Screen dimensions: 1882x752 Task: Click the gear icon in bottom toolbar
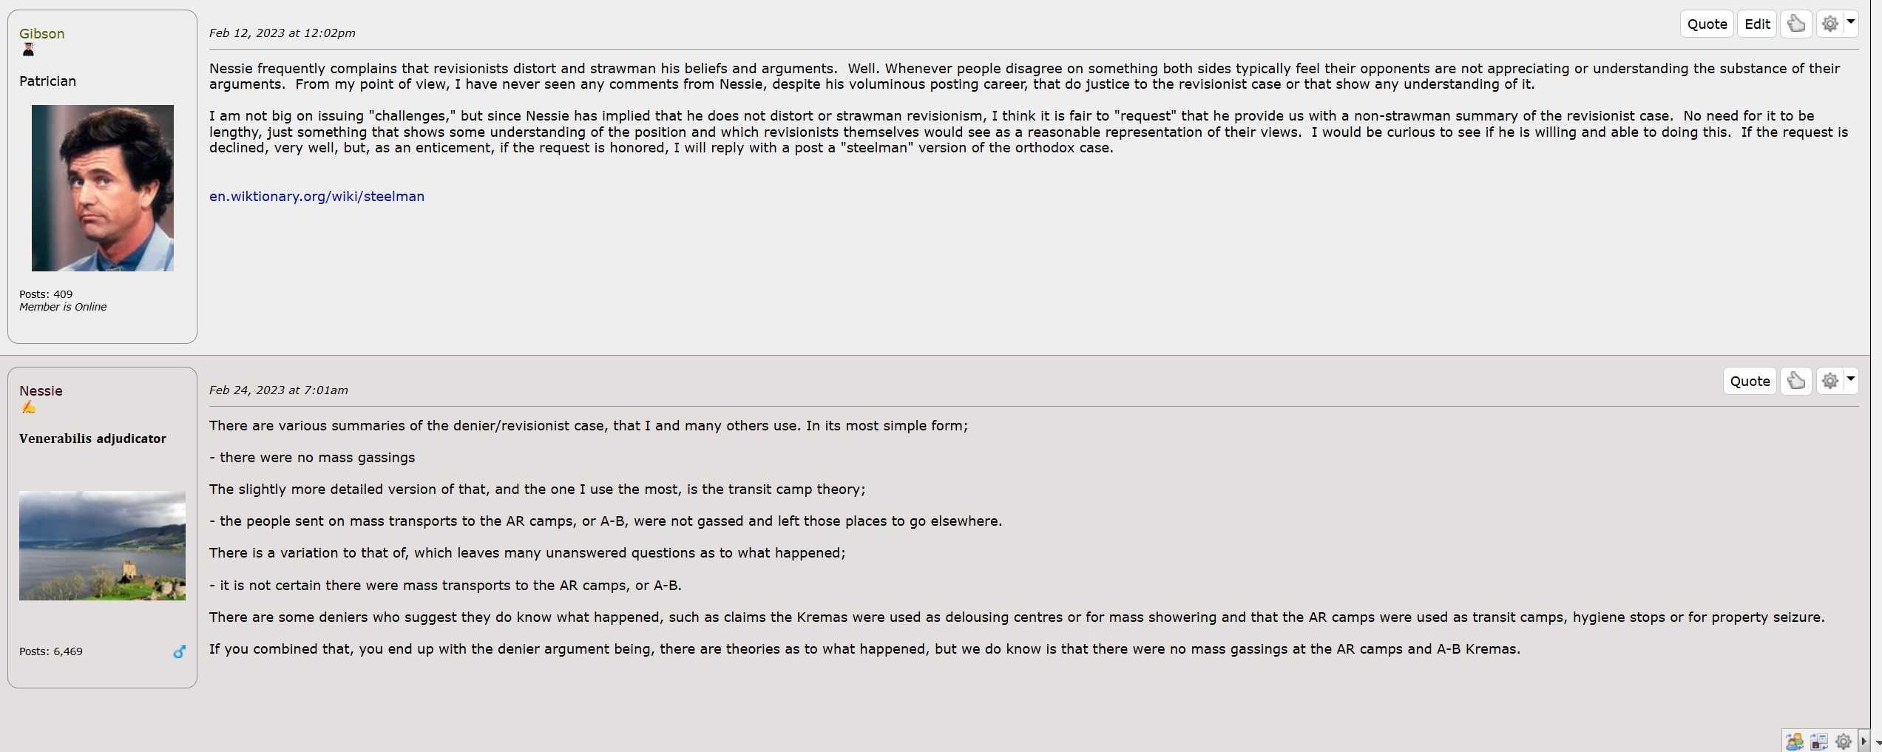pyautogui.click(x=1843, y=742)
